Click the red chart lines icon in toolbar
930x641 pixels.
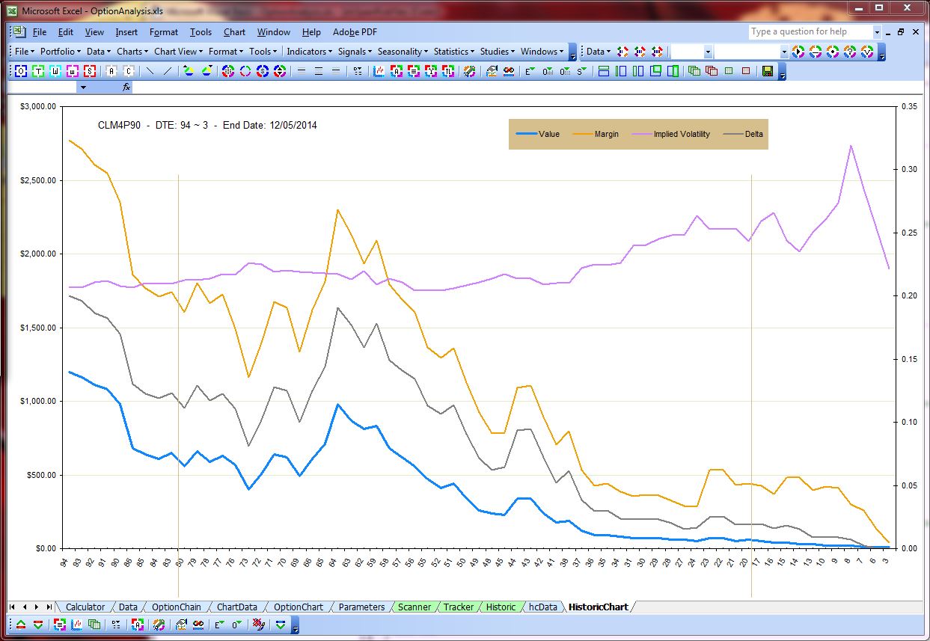pos(379,71)
